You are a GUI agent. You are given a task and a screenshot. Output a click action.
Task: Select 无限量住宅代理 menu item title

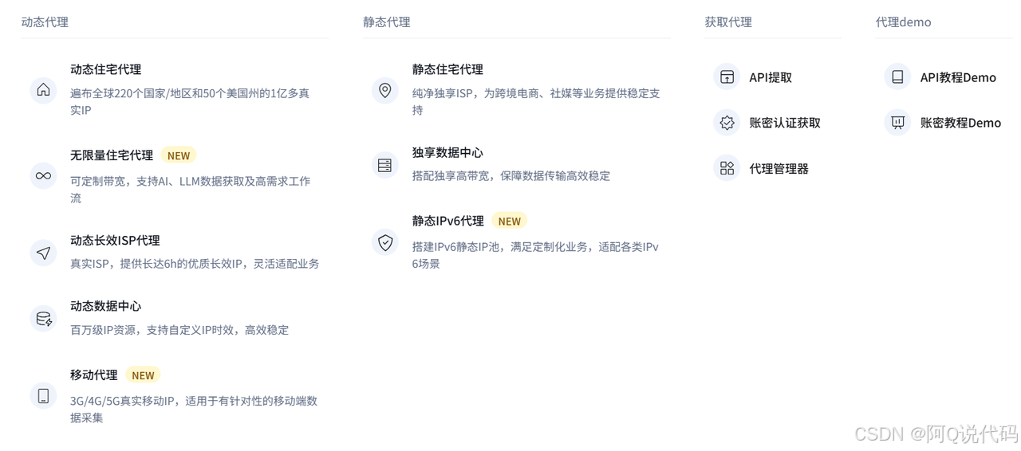[112, 155]
